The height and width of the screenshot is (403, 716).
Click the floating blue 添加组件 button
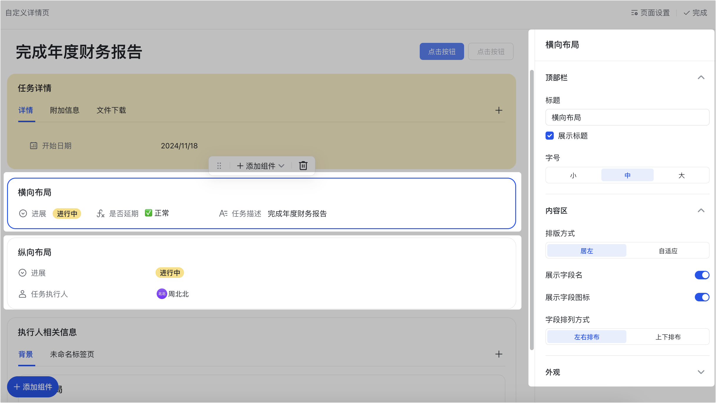click(33, 387)
